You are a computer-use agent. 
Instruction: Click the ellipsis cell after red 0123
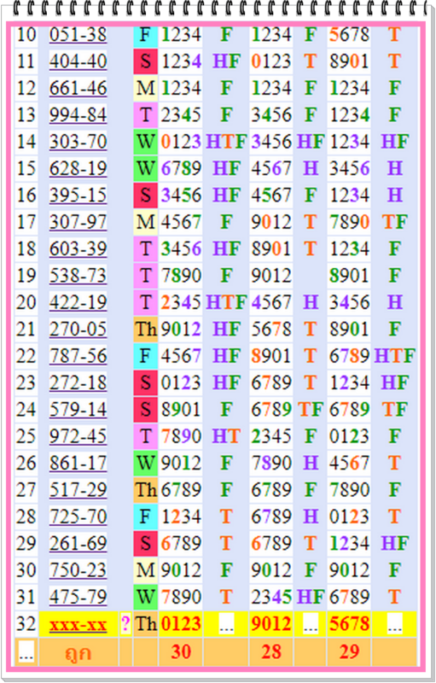pyautogui.click(x=226, y=625)
